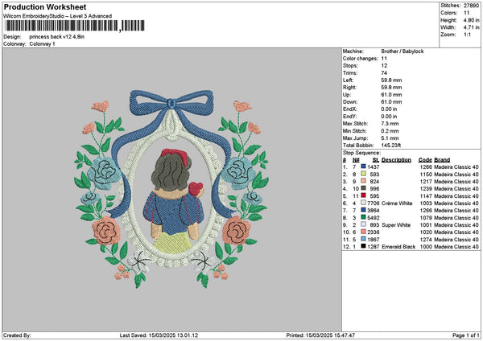Click the 'Page 1 of 1' footer text

(466, 335)
